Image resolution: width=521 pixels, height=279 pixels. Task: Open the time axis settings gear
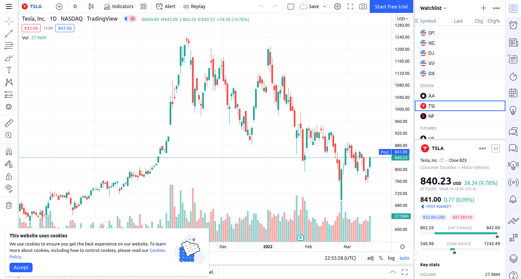point(402,246)
